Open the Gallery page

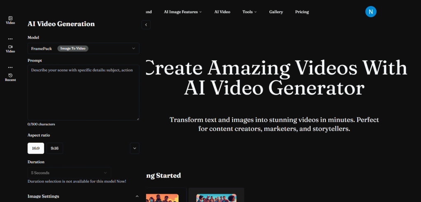(x=276, y=12)
